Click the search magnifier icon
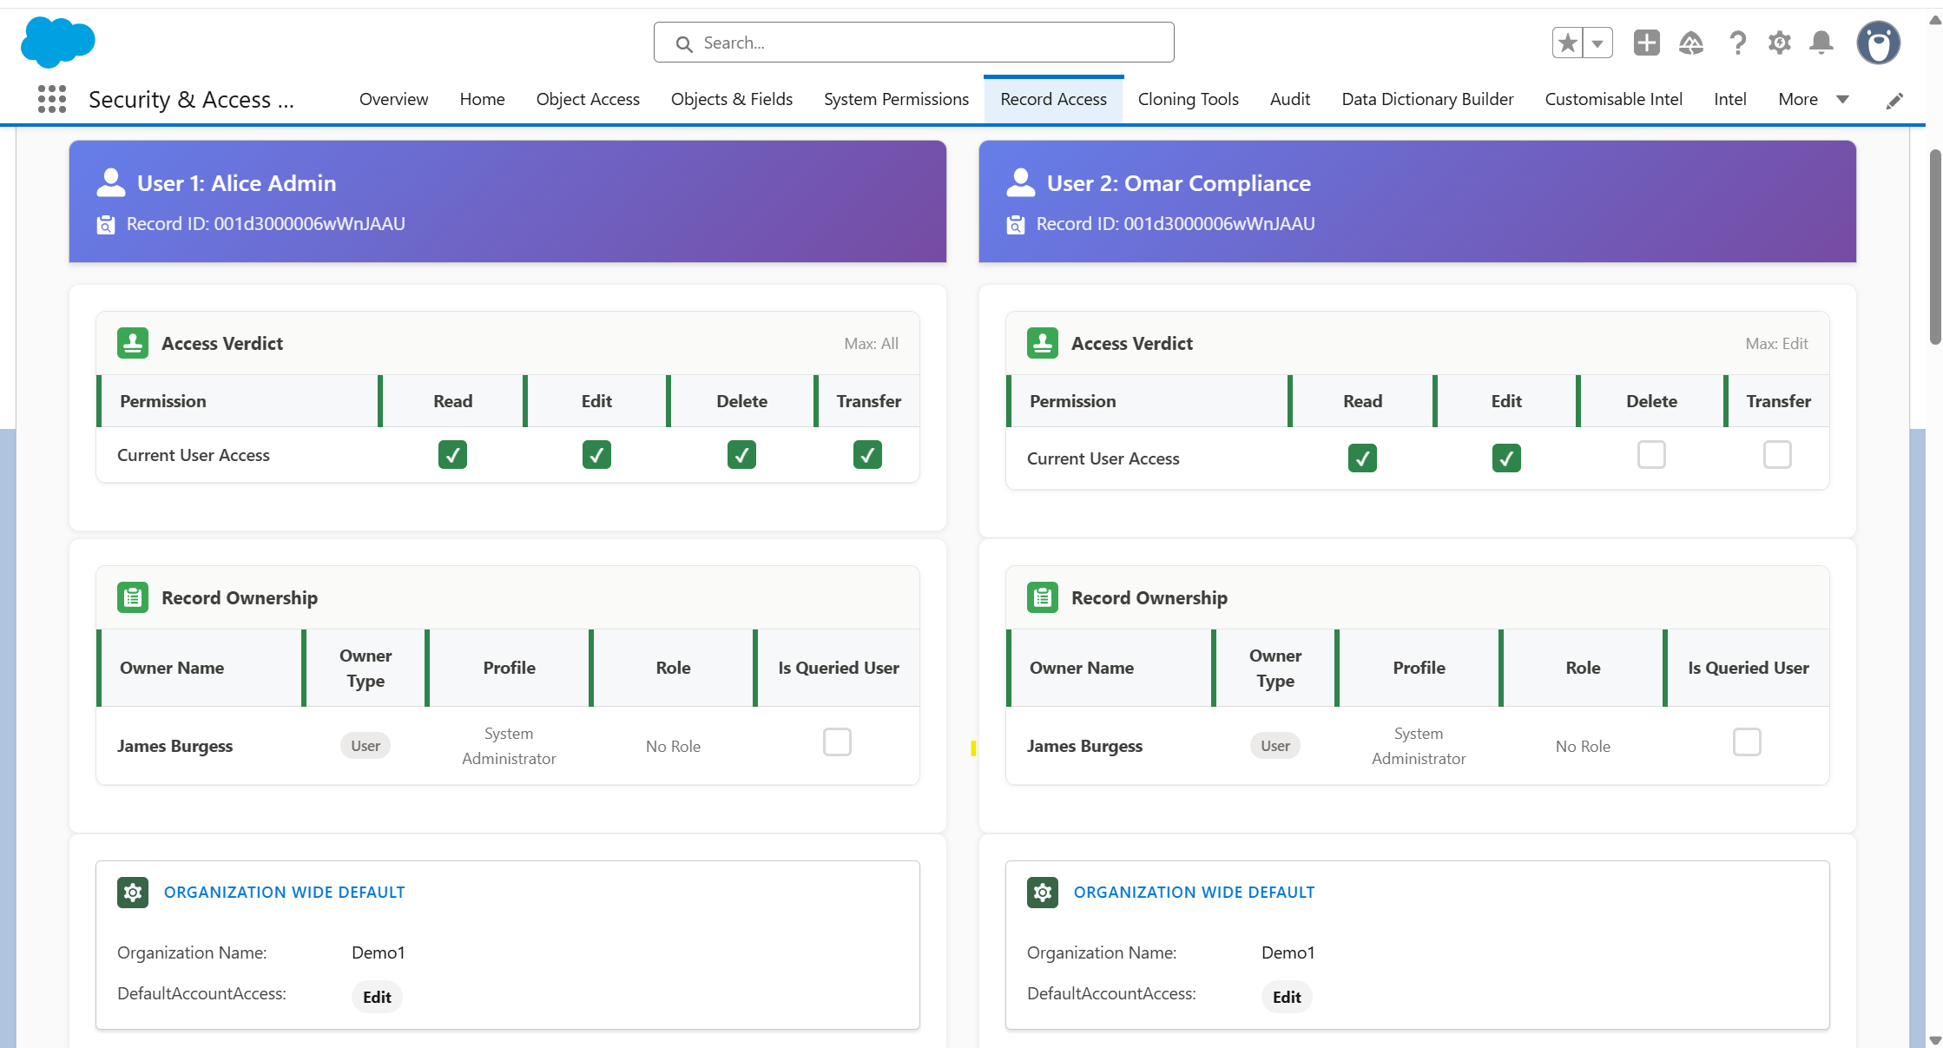 684,43
